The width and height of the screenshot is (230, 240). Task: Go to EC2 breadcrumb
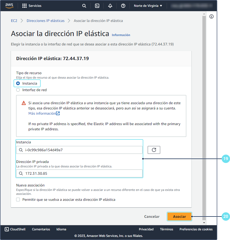point(14,21)
